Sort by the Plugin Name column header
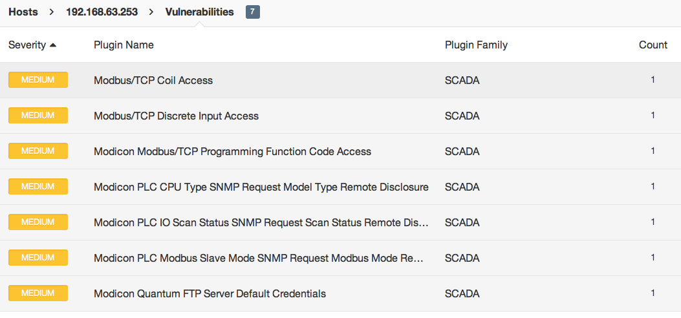The width and height of the screenshot is (681, 318). click(124, 45)
